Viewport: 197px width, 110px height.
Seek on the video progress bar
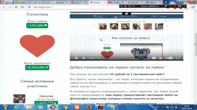tap(127, 55)
